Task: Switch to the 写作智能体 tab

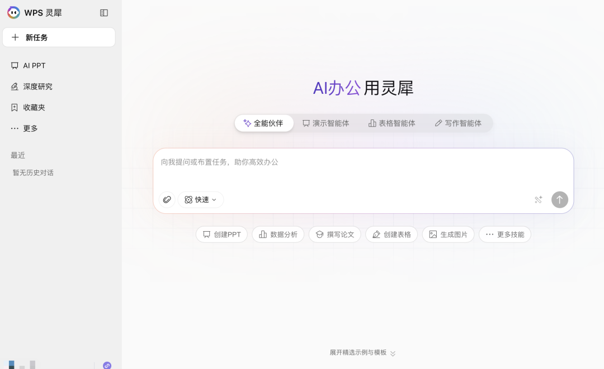Action: point(459,123)
